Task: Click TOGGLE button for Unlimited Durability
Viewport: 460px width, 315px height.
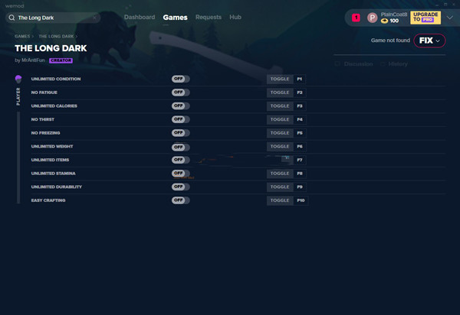Action: tap(280, 187)
